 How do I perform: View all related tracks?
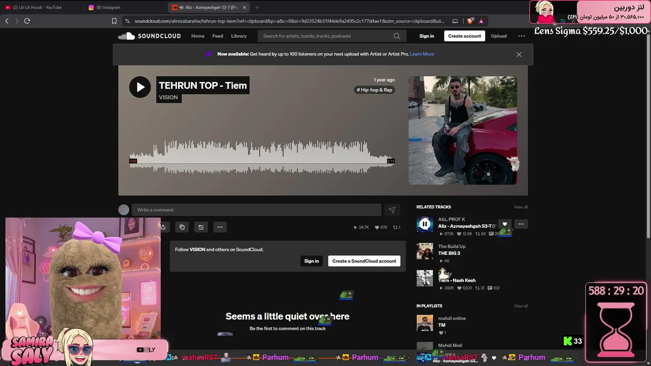[521, 207]
